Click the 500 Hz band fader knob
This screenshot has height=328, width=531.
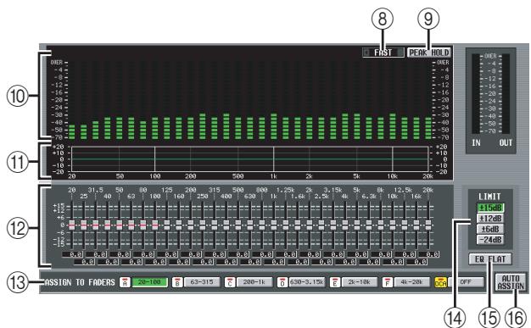click(238, 225)
